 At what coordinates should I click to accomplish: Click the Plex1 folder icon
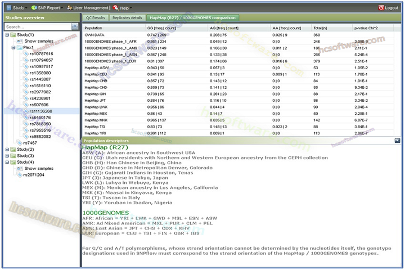point(19,48)
